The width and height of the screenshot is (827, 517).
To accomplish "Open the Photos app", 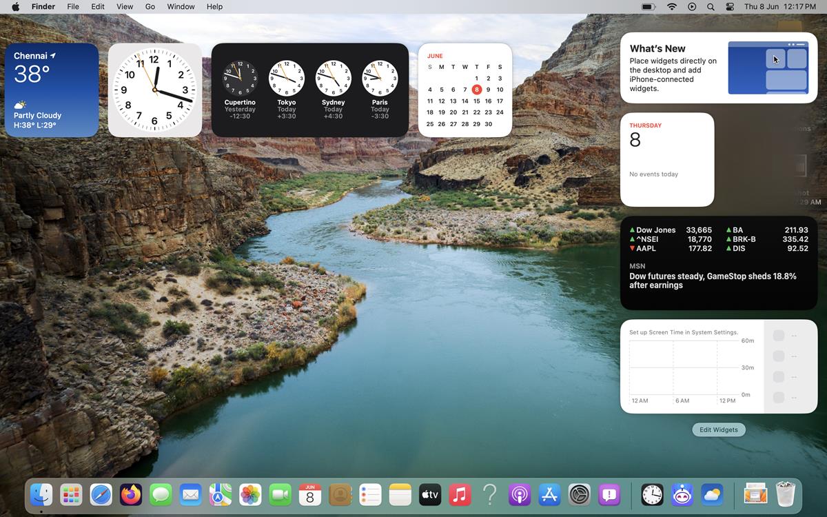I will 249,494.
